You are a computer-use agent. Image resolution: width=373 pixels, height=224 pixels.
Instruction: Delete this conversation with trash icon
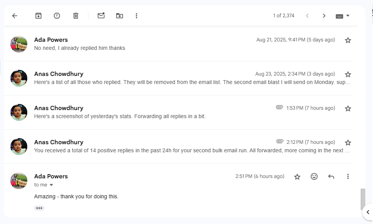click(76, 16)
